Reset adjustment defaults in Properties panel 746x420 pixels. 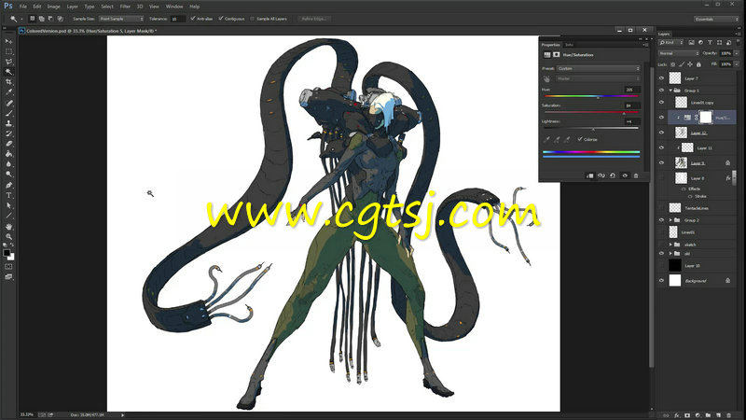coord(613,175)
